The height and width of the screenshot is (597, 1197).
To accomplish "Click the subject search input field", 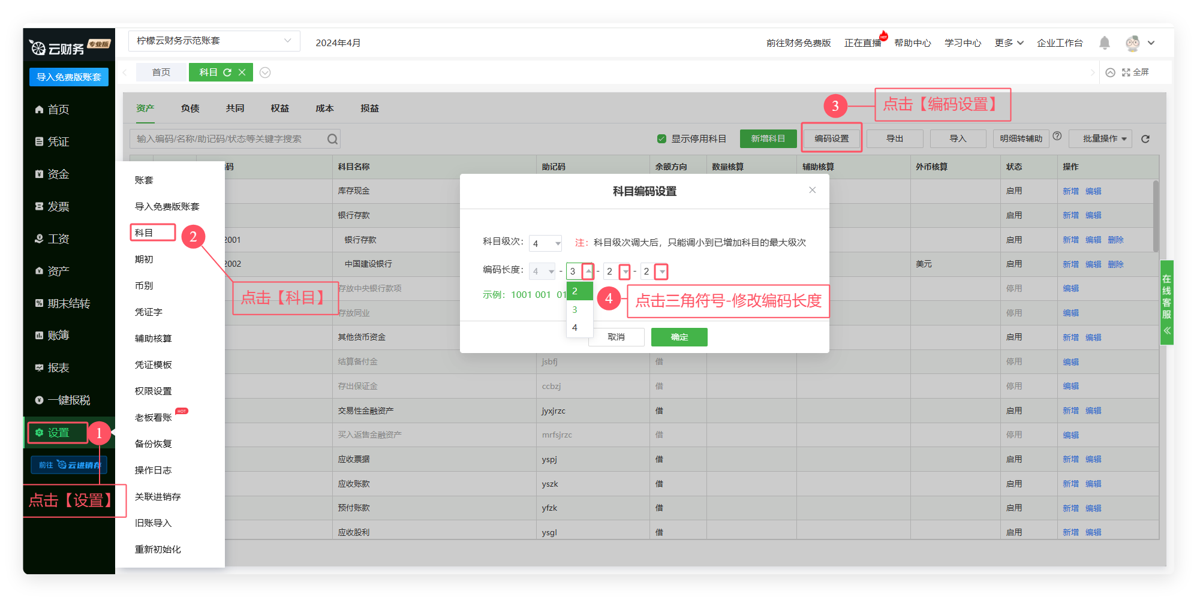I will [228, 139].
